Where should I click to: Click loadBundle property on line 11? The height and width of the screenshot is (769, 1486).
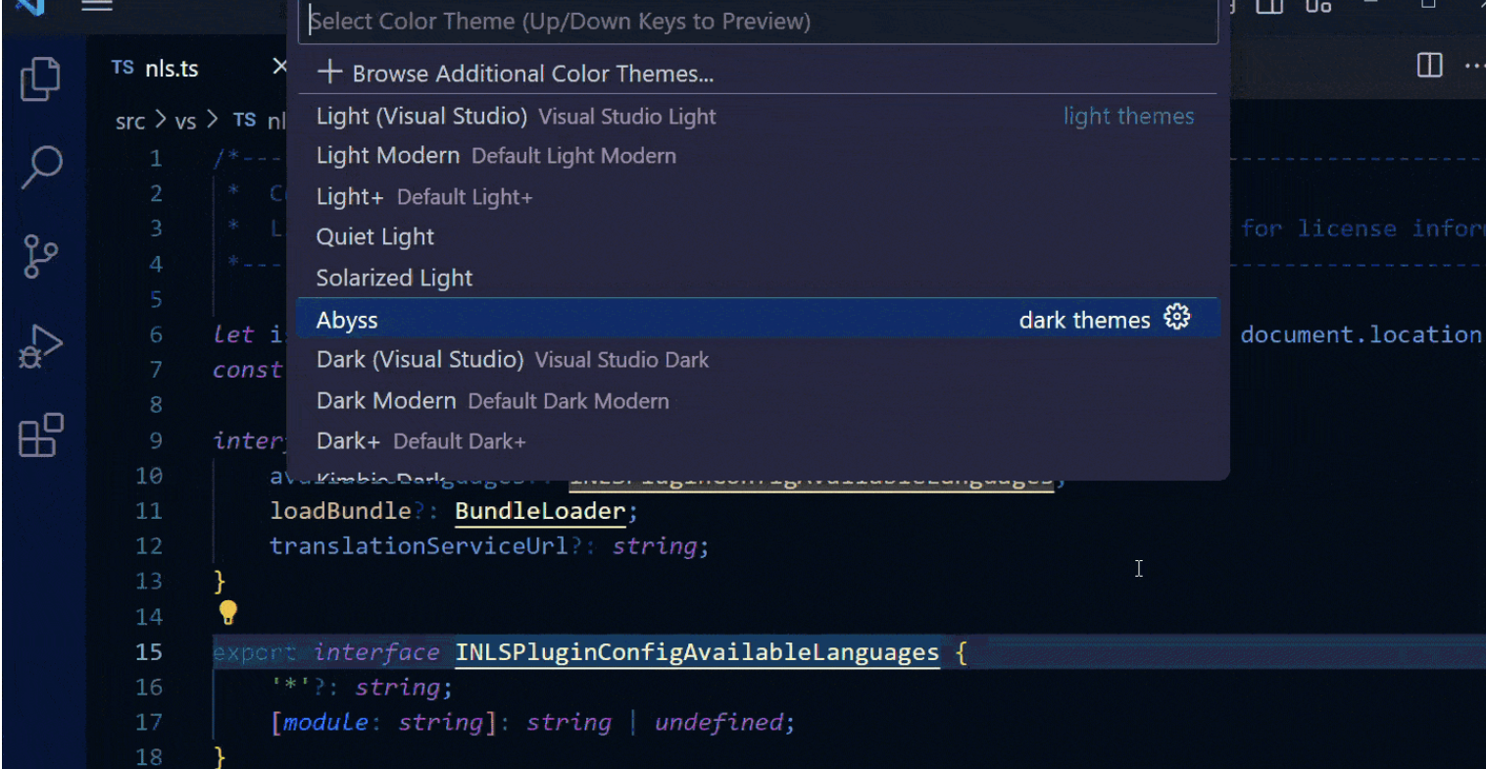coord(340,511)
